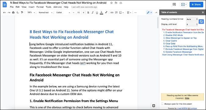206x110 pixels.
Task: Jump to 1. Enable Notification Permission entry
Action: coord(183,32)
